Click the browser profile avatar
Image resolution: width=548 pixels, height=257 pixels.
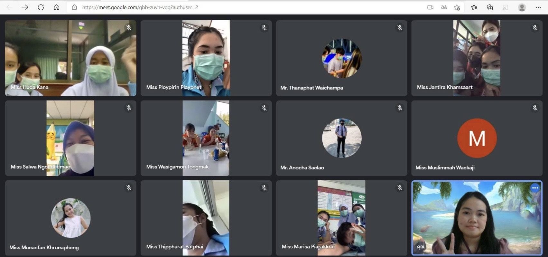coord(522,7)
